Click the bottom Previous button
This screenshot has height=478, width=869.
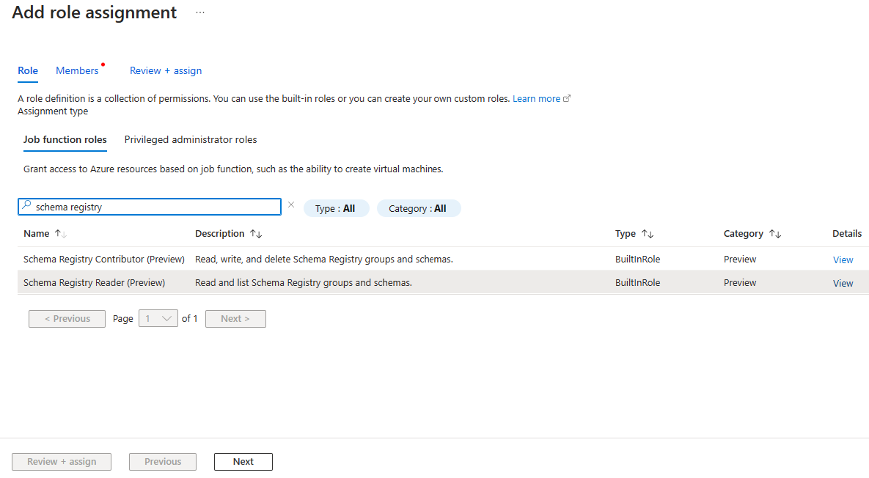(162, 461)
